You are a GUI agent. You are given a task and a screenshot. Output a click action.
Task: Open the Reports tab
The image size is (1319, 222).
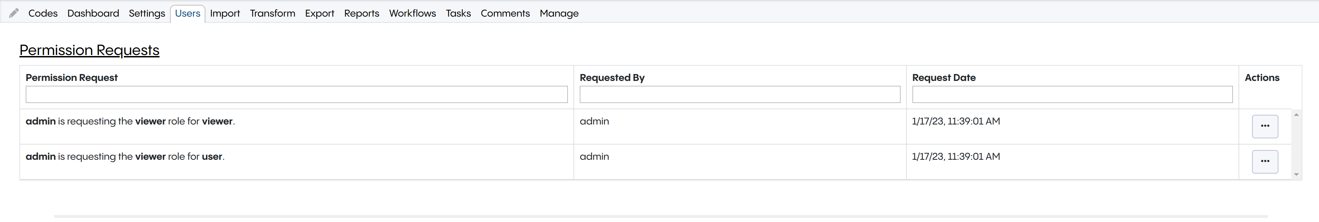pyautogui.click(x=361, y=13)
